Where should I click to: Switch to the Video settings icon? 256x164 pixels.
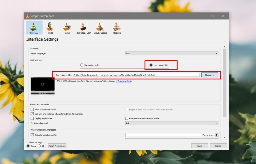coord(67,28)
